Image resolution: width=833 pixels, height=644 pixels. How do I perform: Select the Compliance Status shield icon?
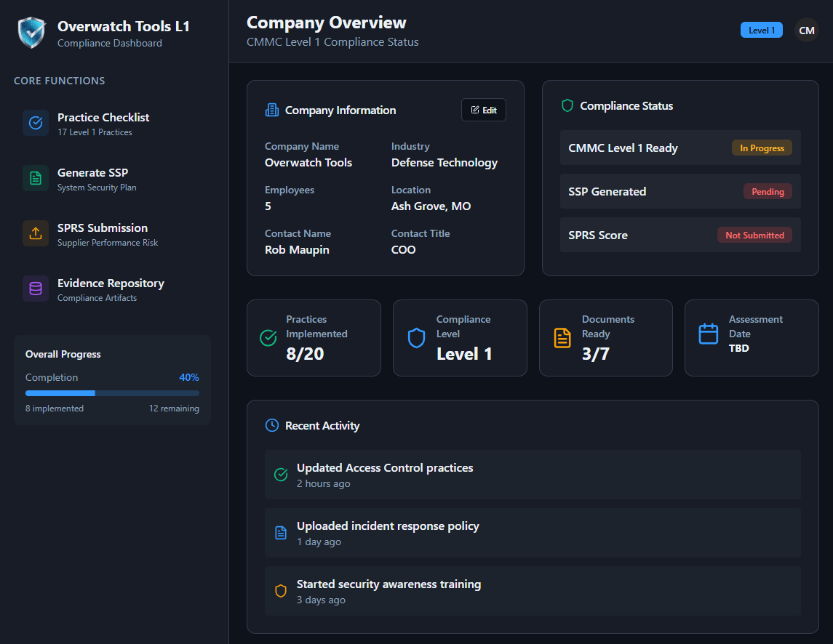pyautogui.click(x=567, y=105)
